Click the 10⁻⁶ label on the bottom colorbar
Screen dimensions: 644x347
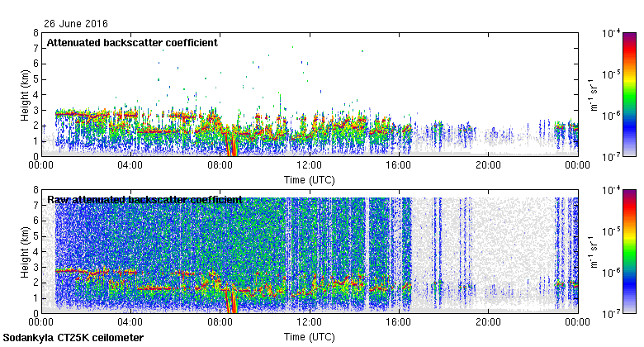coord(611,273)
